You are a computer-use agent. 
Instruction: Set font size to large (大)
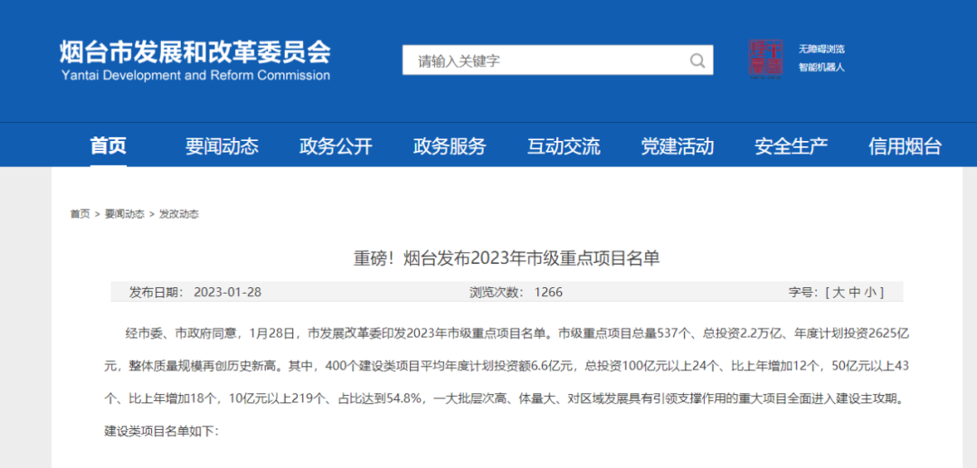pos(838,292)
